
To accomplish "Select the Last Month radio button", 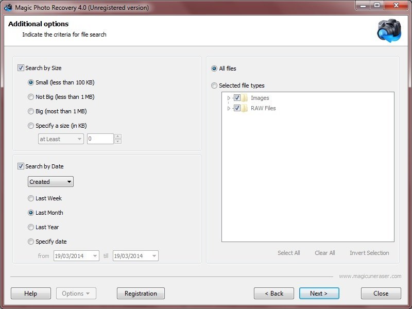I will point(31,213).
